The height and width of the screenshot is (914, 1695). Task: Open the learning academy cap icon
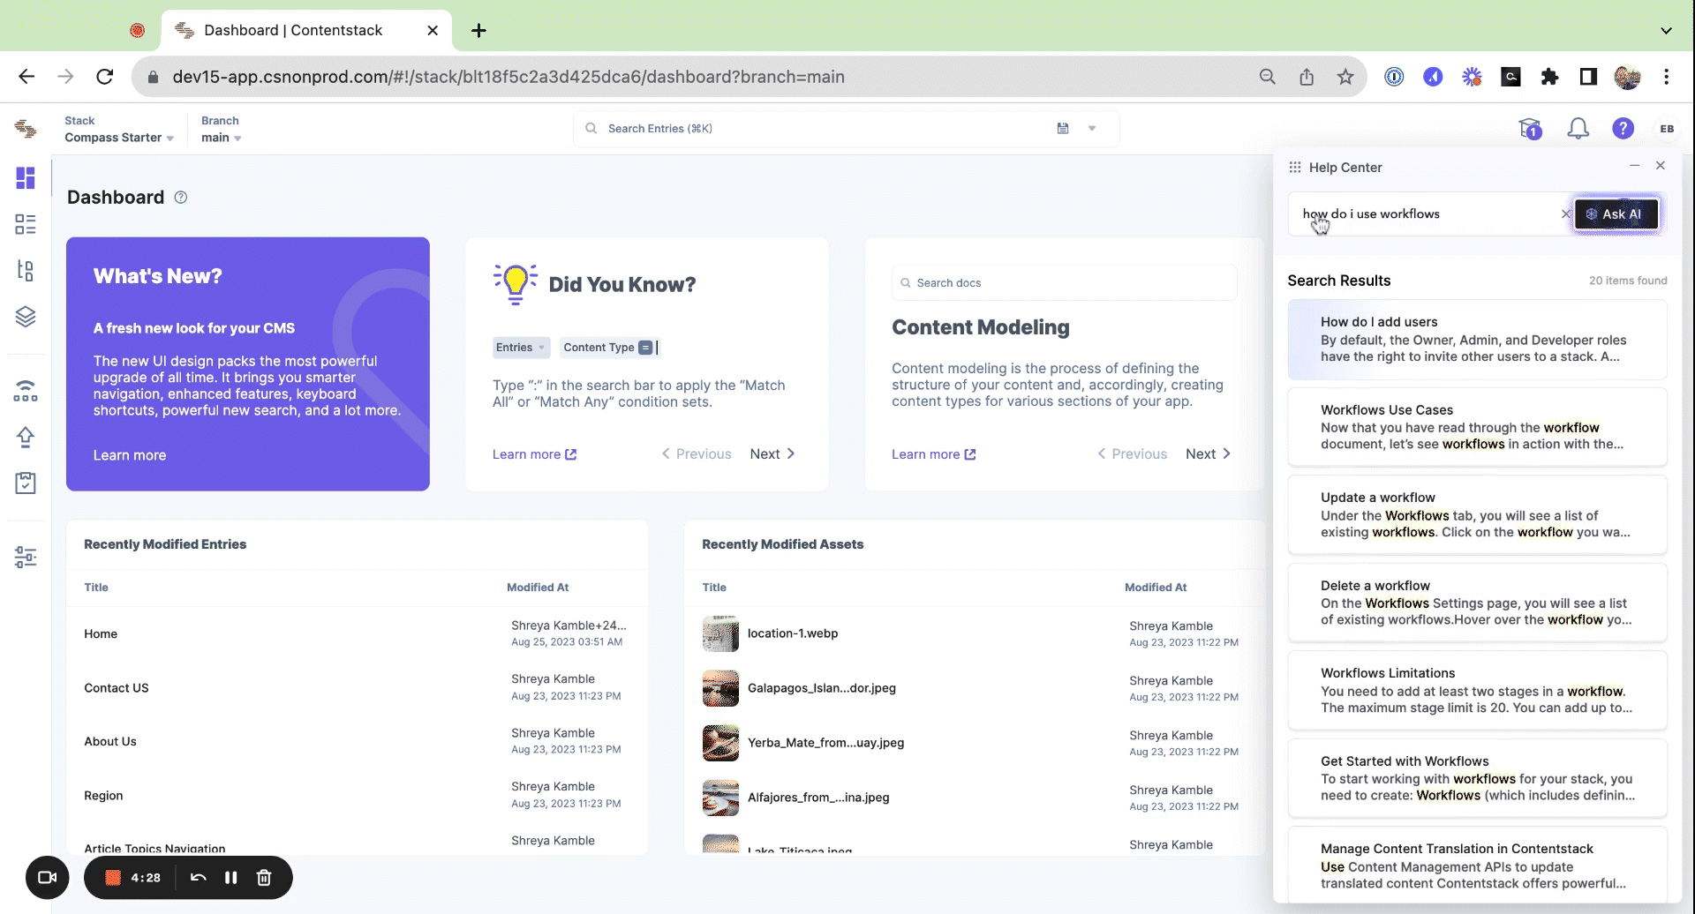[1530, 129]
